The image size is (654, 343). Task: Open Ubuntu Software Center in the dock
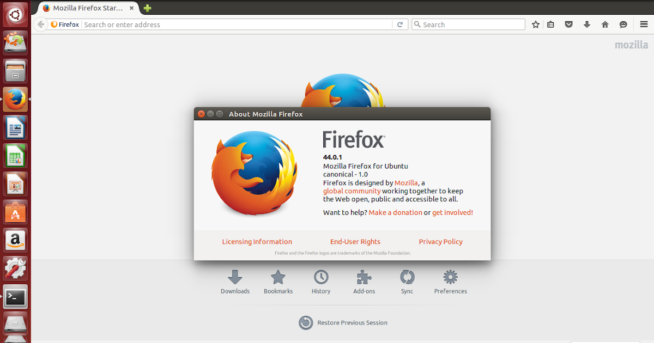[x=15, y=212]
